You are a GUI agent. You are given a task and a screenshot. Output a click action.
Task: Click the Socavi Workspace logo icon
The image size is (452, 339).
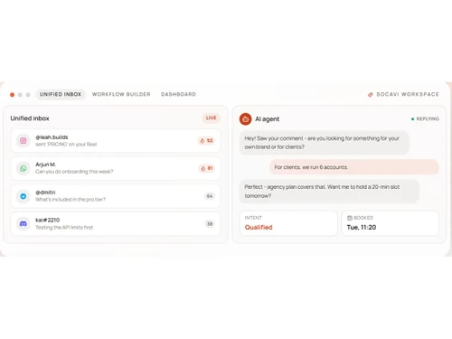371,95
